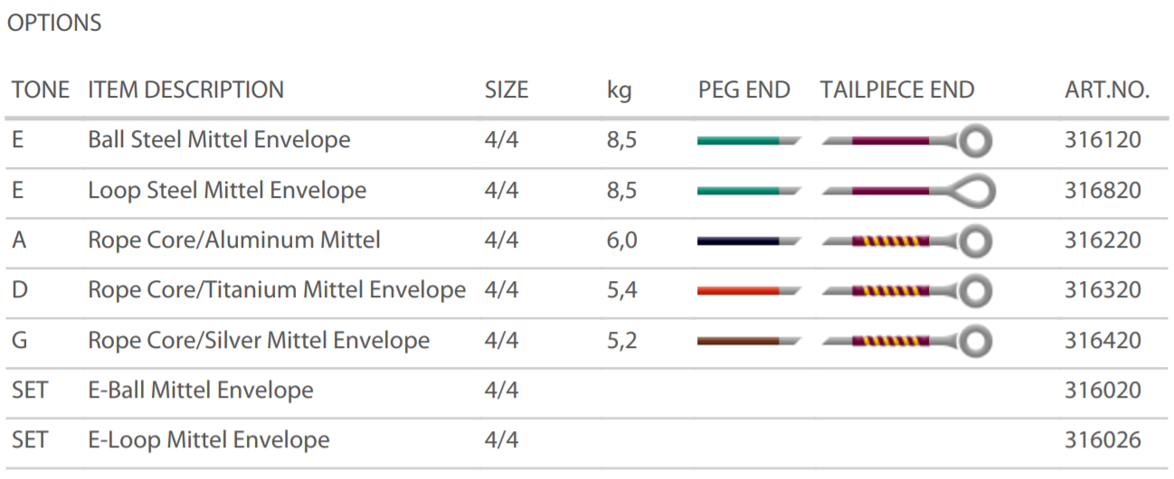
Task: Select Rope Core/Titanium Mittel Envelope description
Action: [x=276, y=290]
